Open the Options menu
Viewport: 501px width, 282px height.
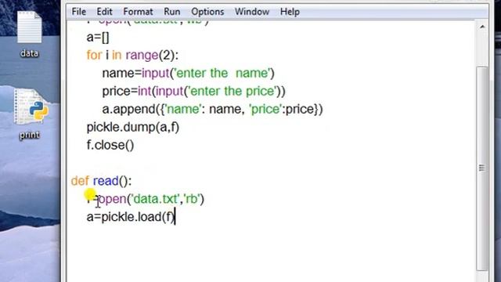pos(207,12)
